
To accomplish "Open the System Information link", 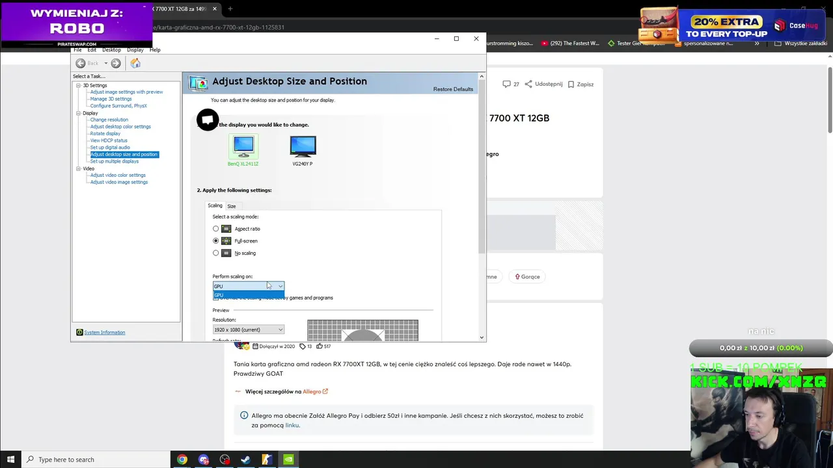I will click(104, 332).
